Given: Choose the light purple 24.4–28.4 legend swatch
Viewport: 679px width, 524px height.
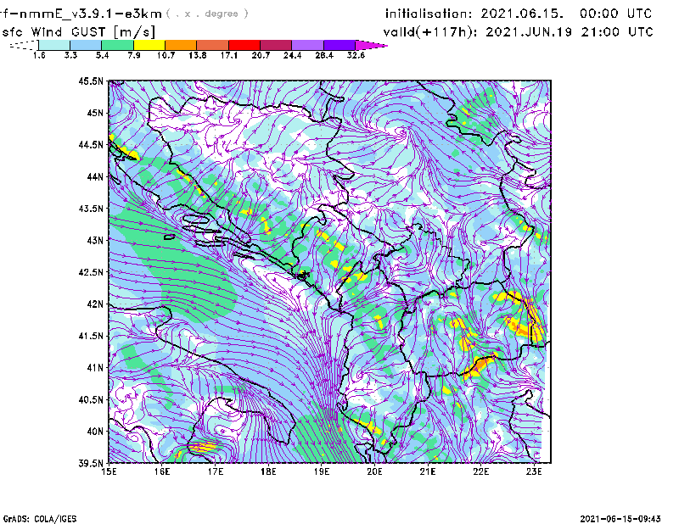Looking at the screenshot, I should [307, 45].
